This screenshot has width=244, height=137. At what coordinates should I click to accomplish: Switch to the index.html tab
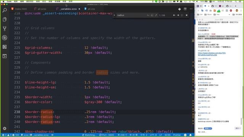19,9
